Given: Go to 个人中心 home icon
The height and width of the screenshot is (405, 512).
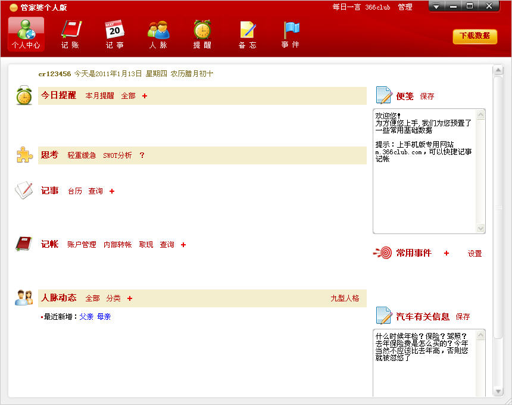Looking at the screenshot, I should click(26, 34).
